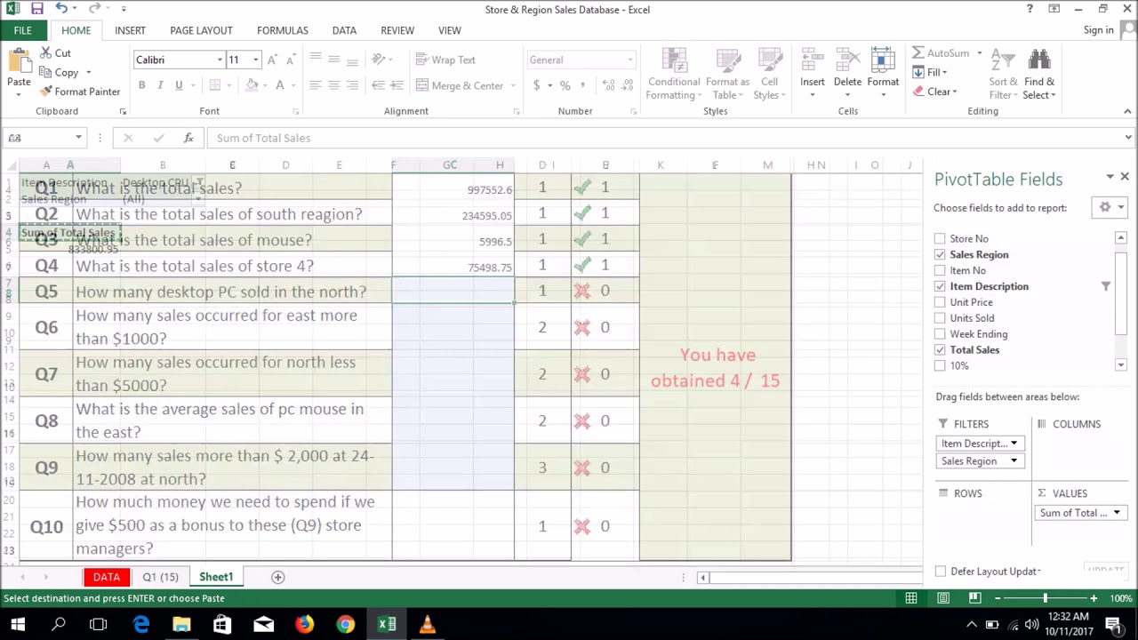Open Conditional Formatting menu
This screenshot has height=640, width=1138.
(674, 75)
